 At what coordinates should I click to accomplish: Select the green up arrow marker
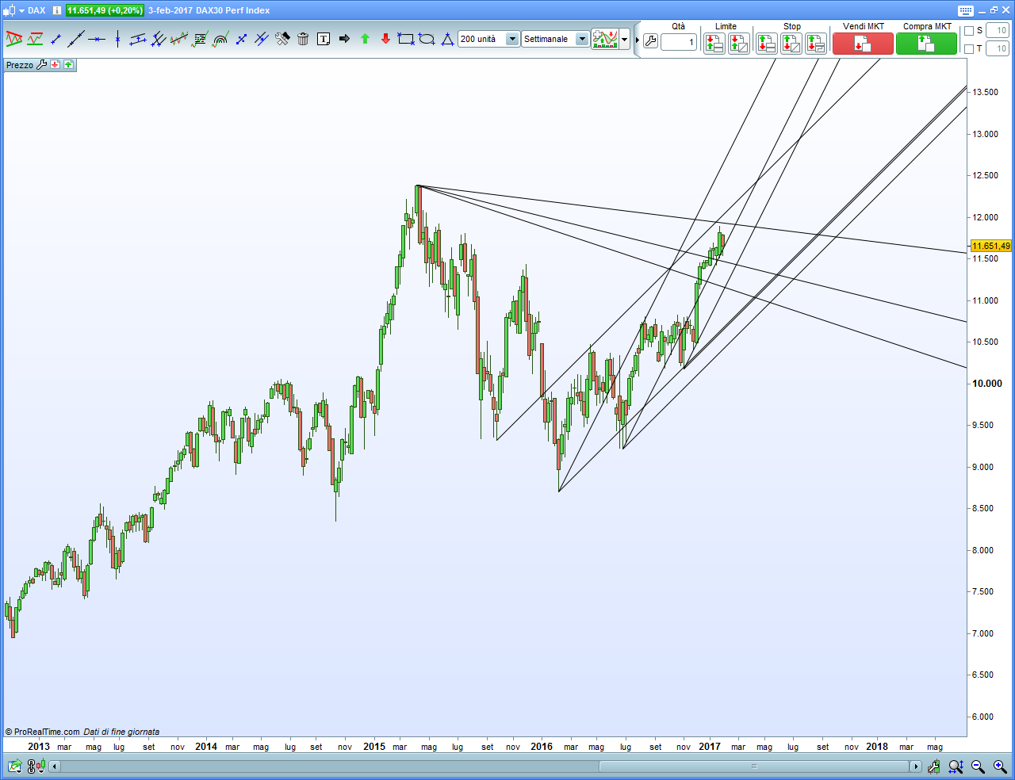(x=365, y=39)
